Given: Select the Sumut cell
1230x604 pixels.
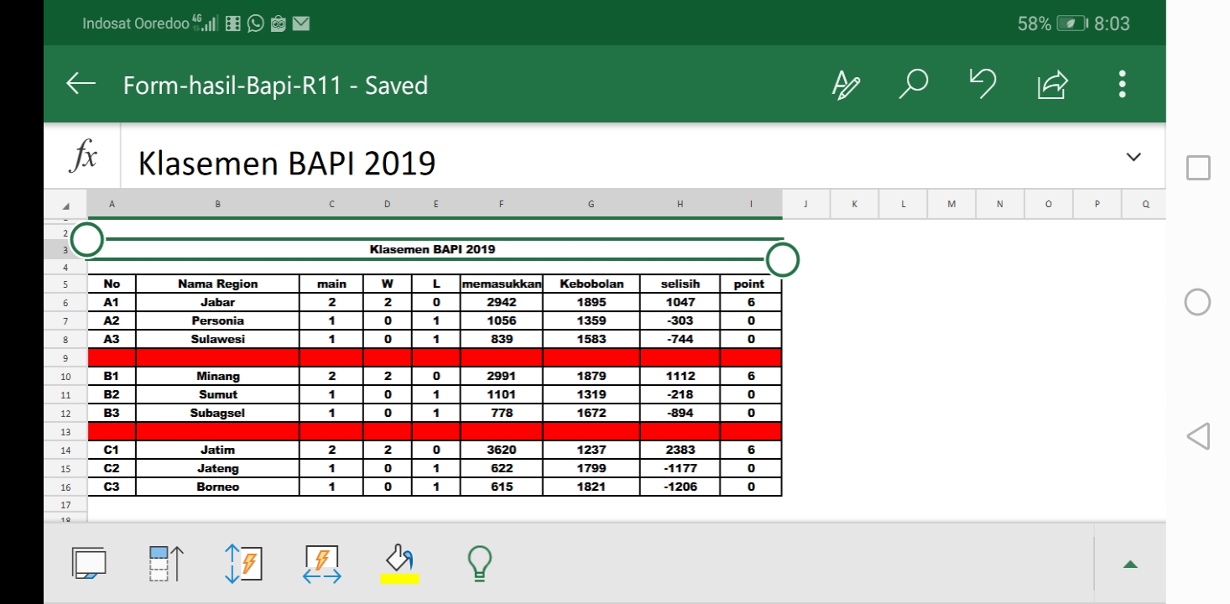Looking at the screenshot, I should click(x=217, y=394).
